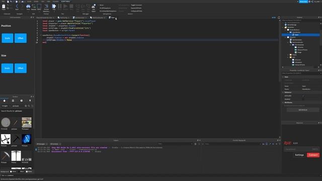Open the toolbox Marketplace tab icon
The width and height of the screenshot is (322, 181).
(5, 101)
